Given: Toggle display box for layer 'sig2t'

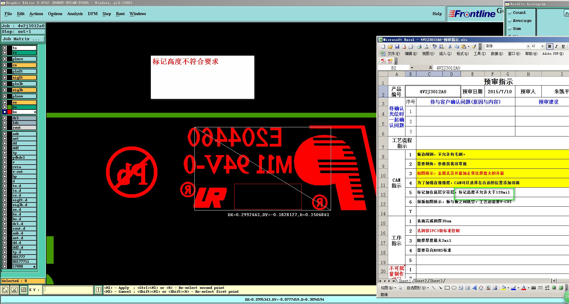Looking at the screenshot, I should pyautogui.click(x=5, y=78).
